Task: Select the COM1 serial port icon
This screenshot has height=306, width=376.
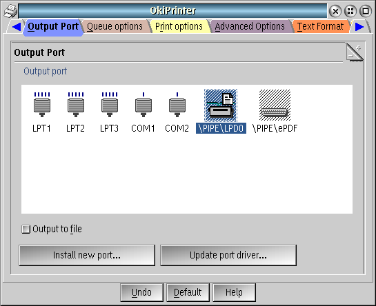Action: pos(144,105)
